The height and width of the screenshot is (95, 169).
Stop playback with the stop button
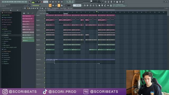[39, 2]
